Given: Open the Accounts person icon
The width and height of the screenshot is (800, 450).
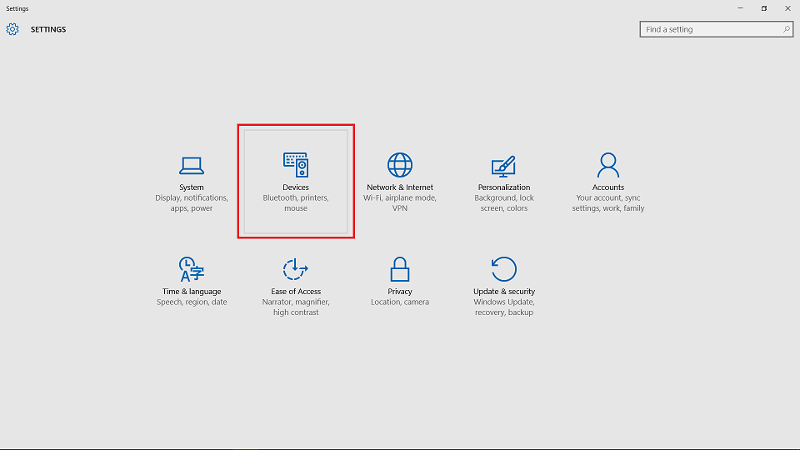Looking at the screenshot, I should coord(608,165).
